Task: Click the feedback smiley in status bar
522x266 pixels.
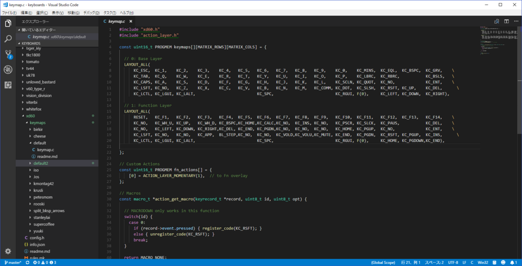Action: coord(503,262)
